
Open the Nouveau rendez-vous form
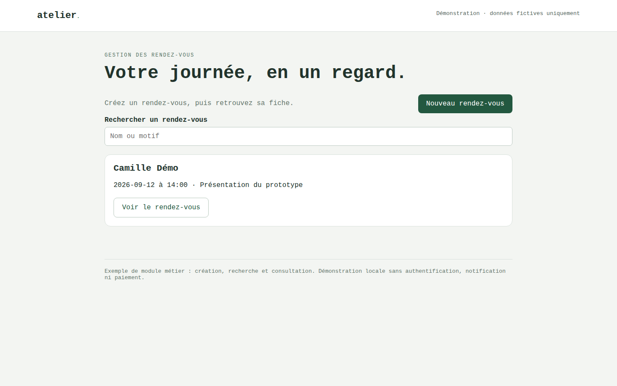[465, 104]
